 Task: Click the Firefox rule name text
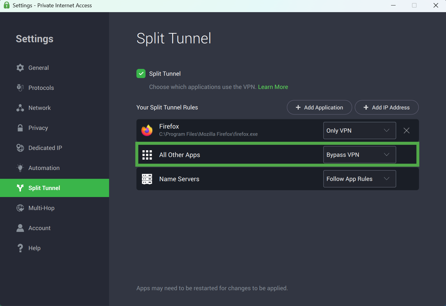click(169, 126)
